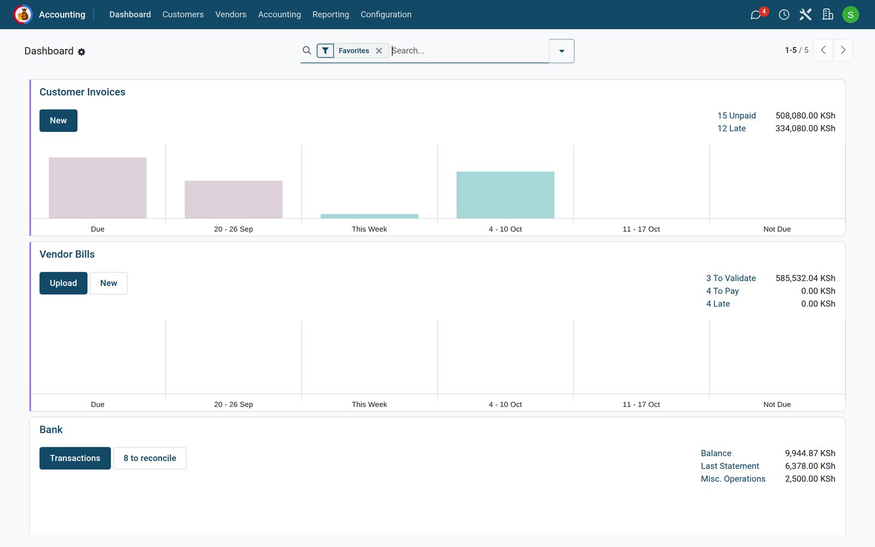
Task: Click the funnel filter icon
Action: click(x=325, y=51)
